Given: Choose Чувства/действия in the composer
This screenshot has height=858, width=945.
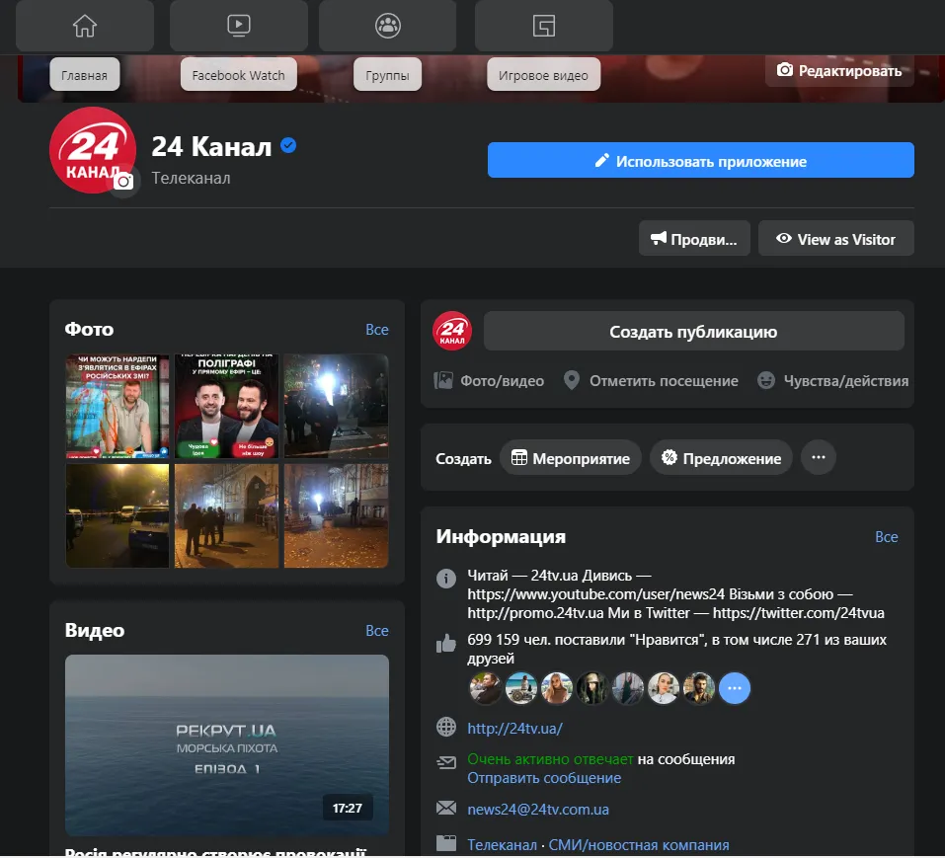Looking at the screenshot, I should (832, 380).
